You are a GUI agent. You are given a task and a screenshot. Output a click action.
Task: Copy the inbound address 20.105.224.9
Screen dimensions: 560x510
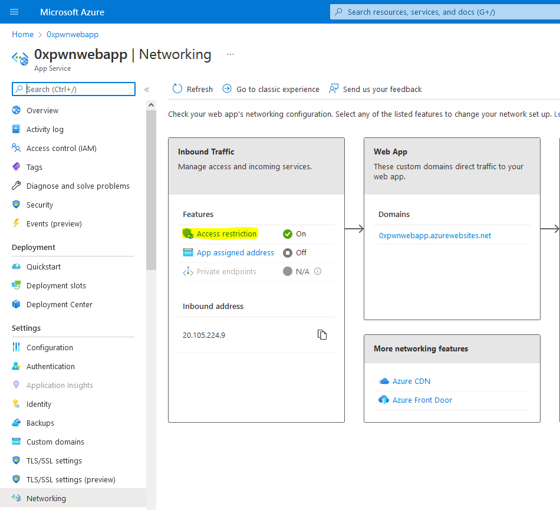click(x=322, y=335)
